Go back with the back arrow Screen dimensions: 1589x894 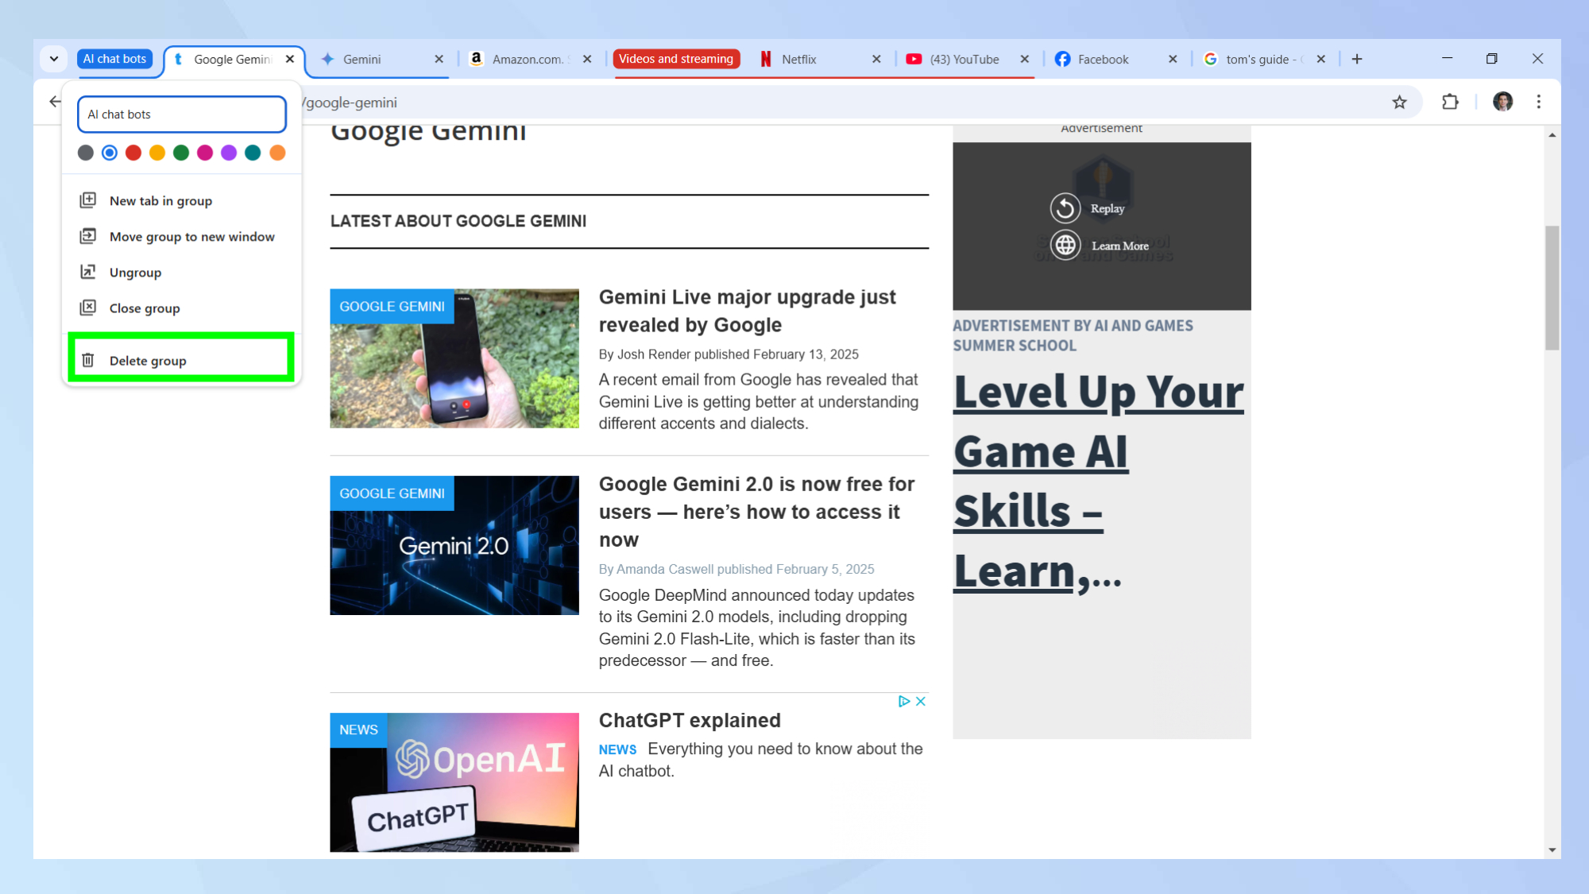55,102
